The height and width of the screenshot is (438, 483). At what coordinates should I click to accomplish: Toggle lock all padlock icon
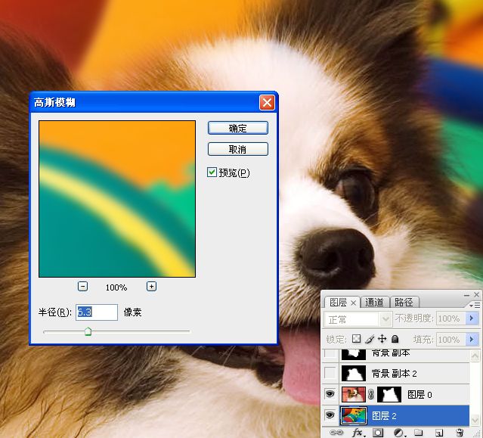[395, 339]
